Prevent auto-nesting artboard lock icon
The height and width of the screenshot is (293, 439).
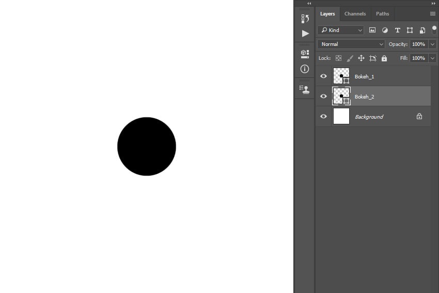point(373,58)
